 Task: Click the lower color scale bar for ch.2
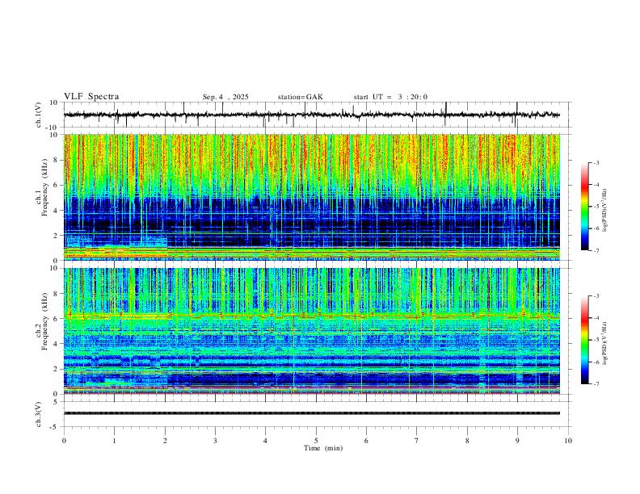(584, 340)
